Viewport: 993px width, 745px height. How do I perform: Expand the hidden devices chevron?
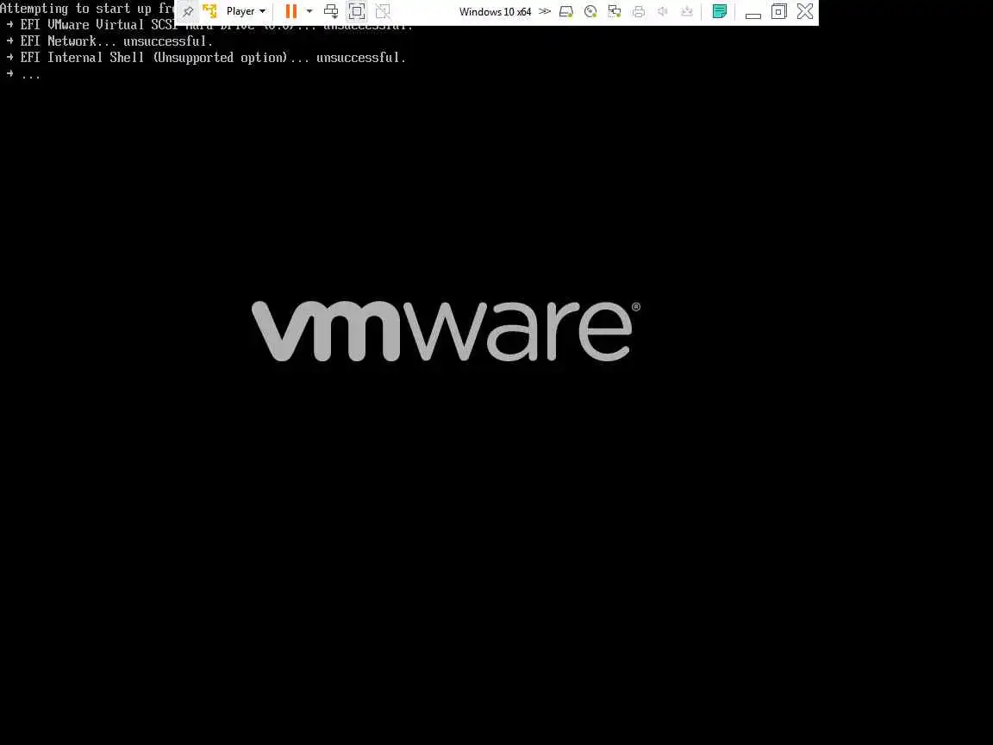click(x=545, y=11)
